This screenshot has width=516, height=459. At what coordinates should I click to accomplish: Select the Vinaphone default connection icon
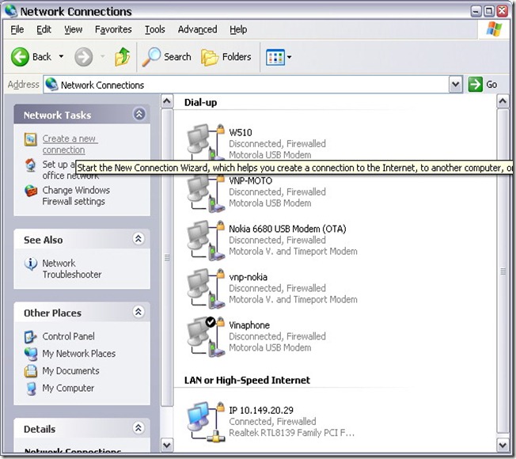(206, 336)
